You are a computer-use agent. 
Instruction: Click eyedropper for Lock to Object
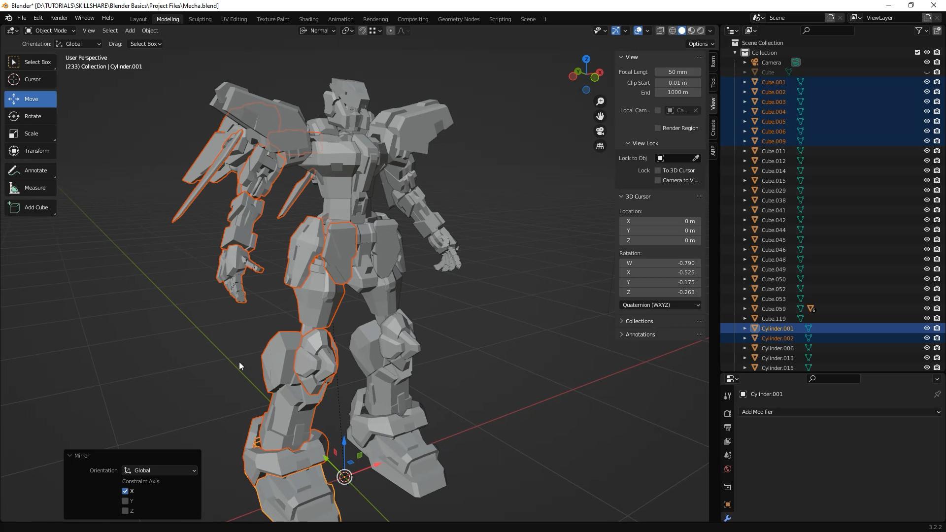click(x=696, y=158)
